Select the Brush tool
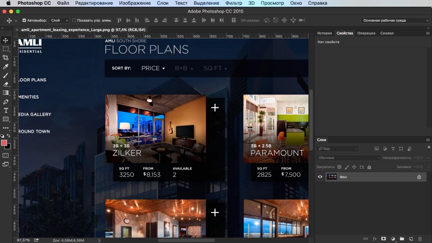The height and width of the screenshot is (243, 432). [x=6, y=75]
